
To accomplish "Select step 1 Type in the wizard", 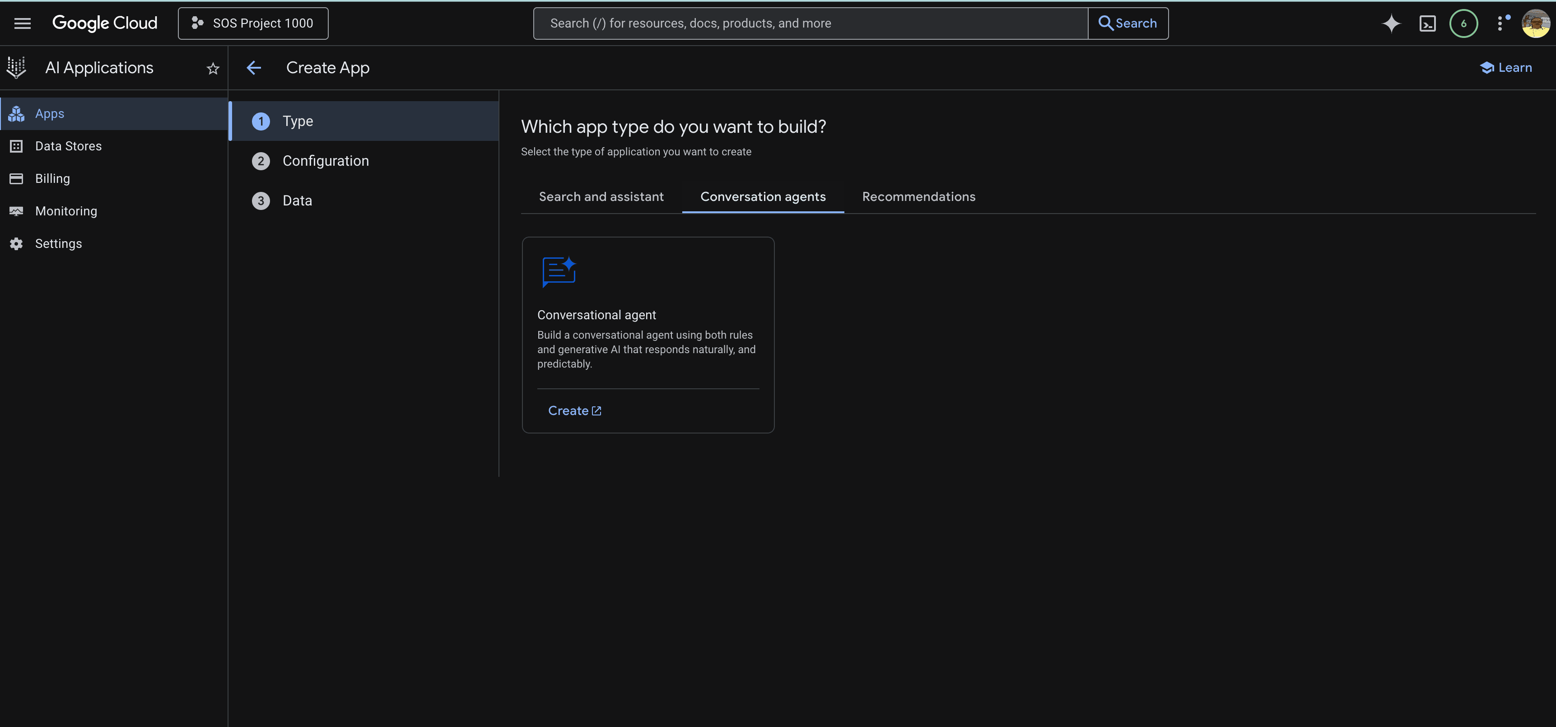I will click(298, 121).
